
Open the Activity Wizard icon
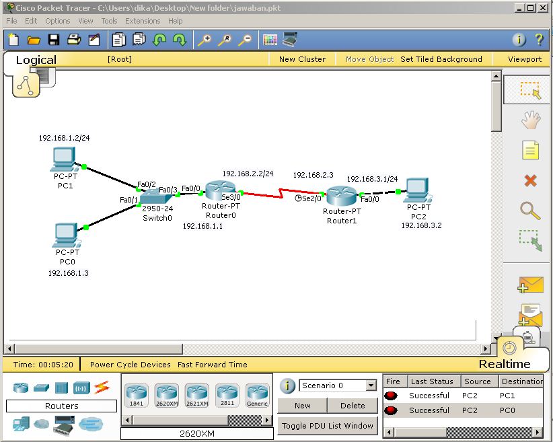click(94, 40)
